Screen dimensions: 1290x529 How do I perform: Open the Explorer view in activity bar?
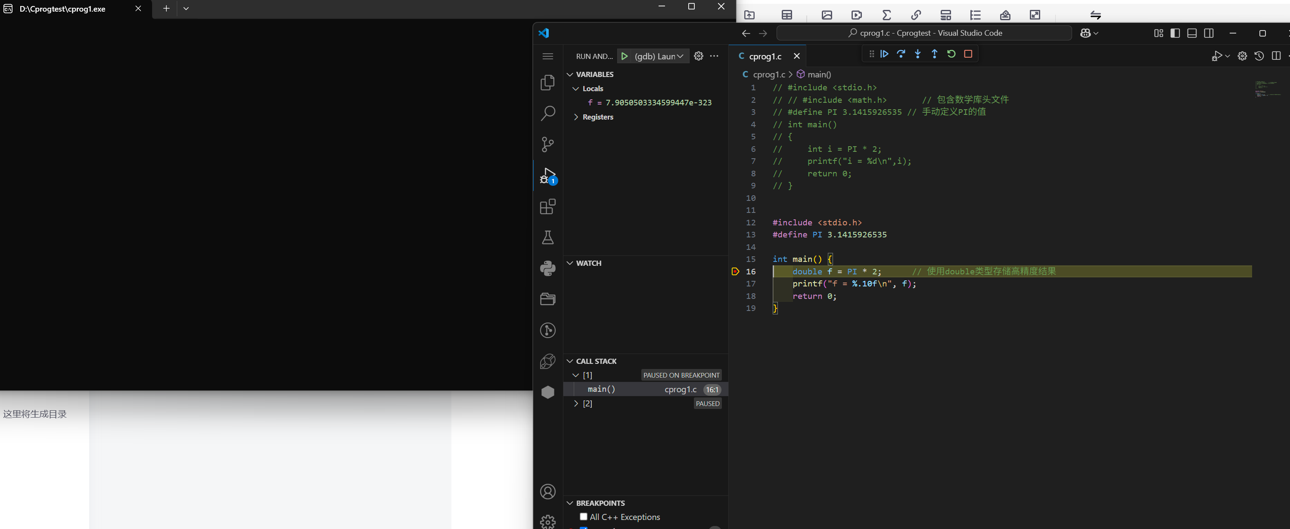click(x=548, y=83)
